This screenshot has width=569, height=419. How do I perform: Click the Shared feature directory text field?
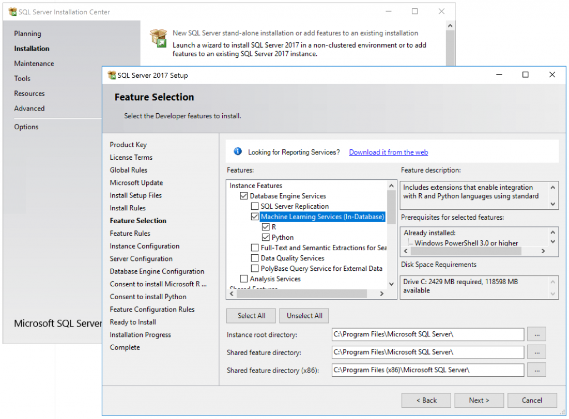coord(428,352)
